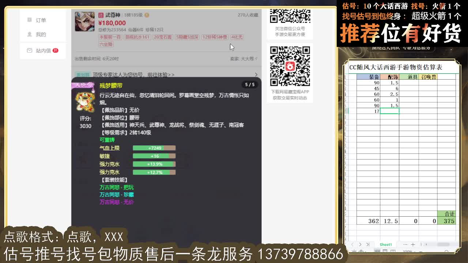Click the 六坐骑 tag
468x263 pixels.
pyautogui.click(x=106, y=44)
